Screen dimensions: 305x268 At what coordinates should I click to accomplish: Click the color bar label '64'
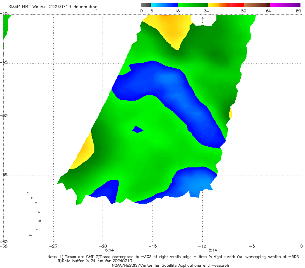pos(268,11)
